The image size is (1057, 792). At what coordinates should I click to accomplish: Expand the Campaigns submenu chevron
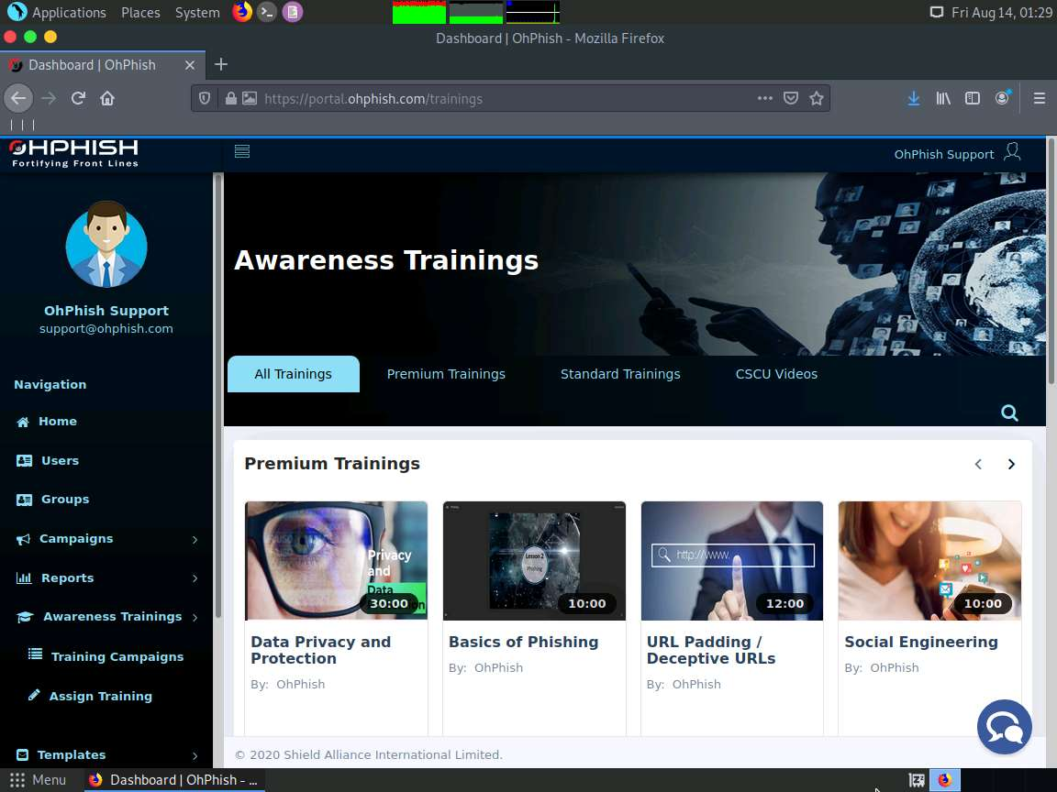tap(195, 539)
